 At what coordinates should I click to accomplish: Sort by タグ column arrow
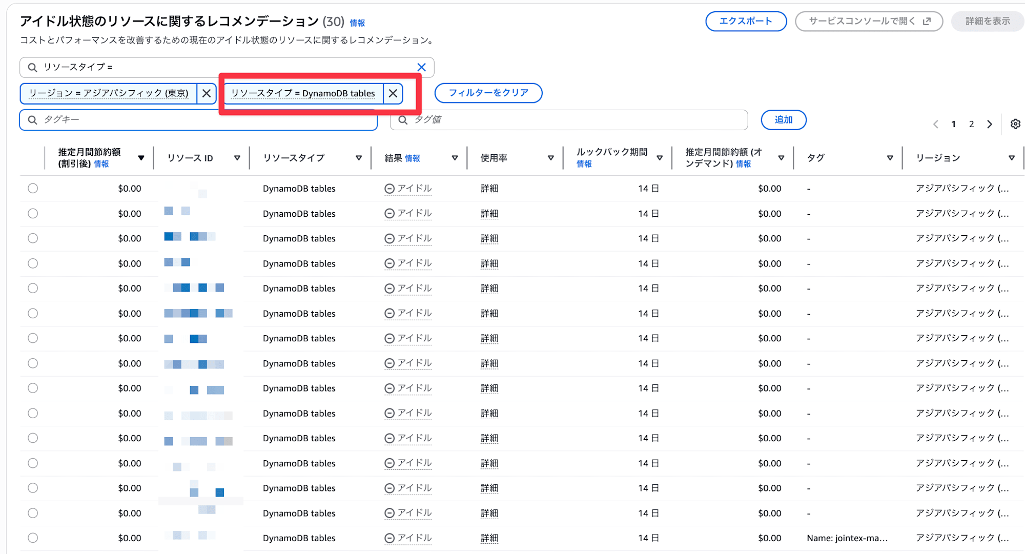[890, 158]
